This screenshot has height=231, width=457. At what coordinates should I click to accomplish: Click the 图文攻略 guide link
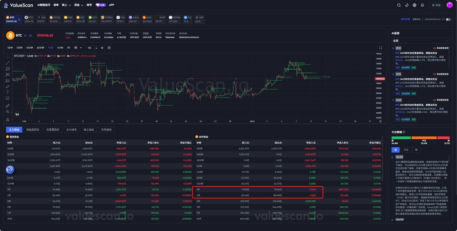click(x=405, y=19)
